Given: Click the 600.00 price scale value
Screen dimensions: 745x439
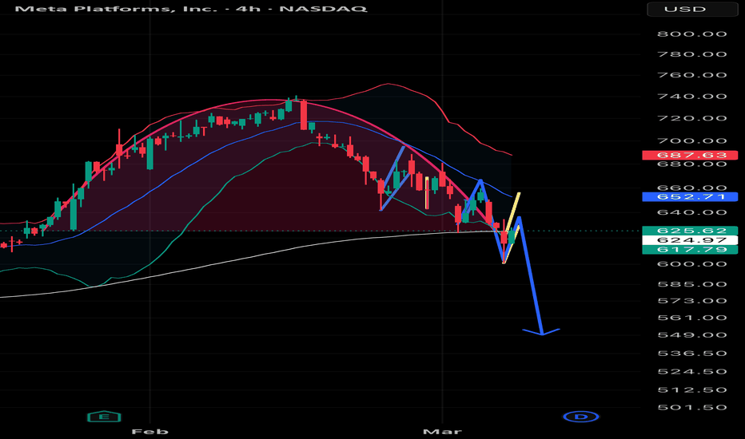Looking at the screenshot, I should tap(691, 264).
